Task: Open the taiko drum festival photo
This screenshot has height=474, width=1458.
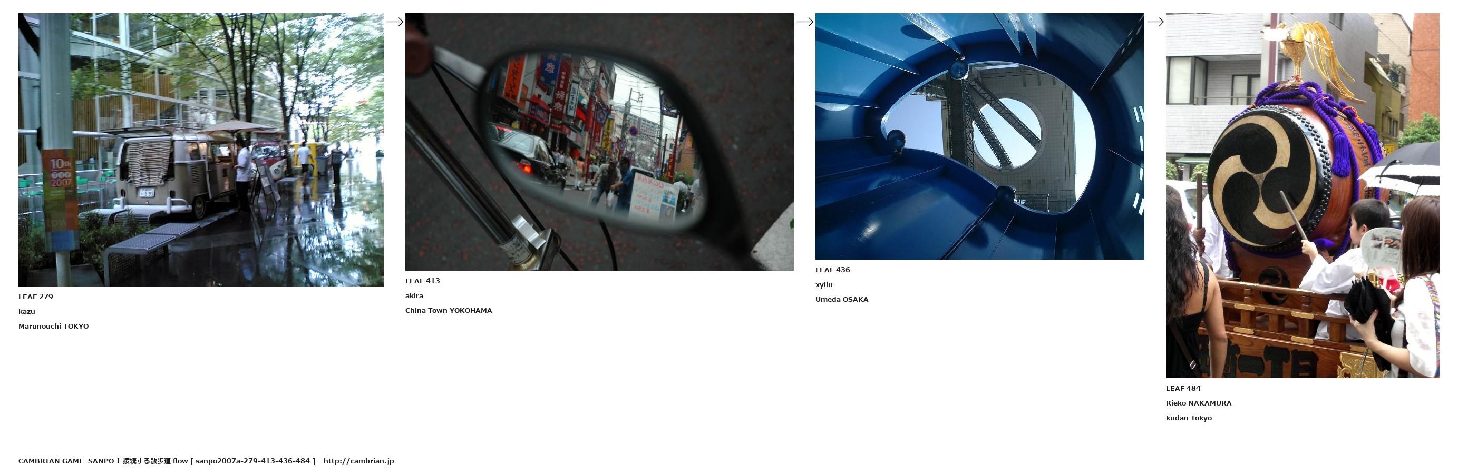Action: [1302, 196]
